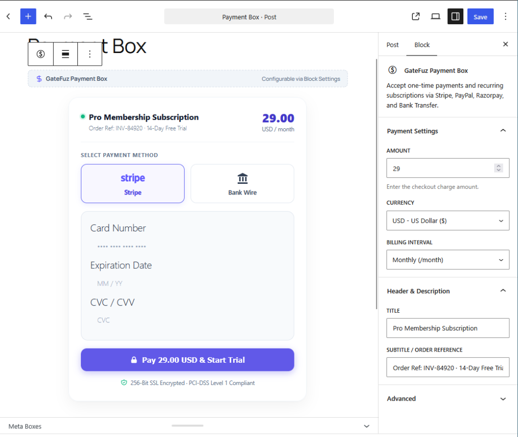Screen dimensions: 518x437
Task: Click the SSL Encrypted compliance text
Action: [193, 383]
